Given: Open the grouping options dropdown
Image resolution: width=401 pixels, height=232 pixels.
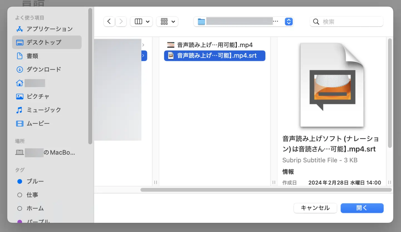Looking at the screenshot, I should click(167, 21).
